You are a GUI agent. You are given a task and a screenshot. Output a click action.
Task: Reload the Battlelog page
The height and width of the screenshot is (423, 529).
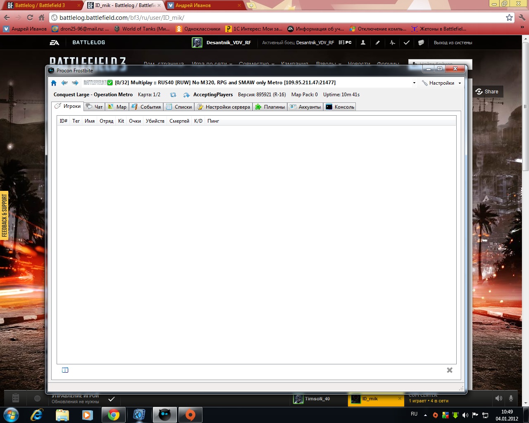30,17
